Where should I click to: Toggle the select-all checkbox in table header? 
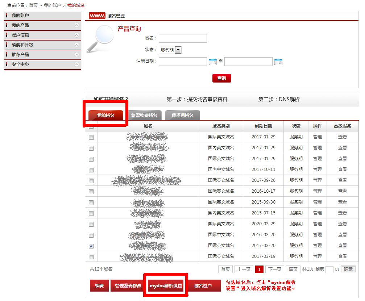pos(91,126)
